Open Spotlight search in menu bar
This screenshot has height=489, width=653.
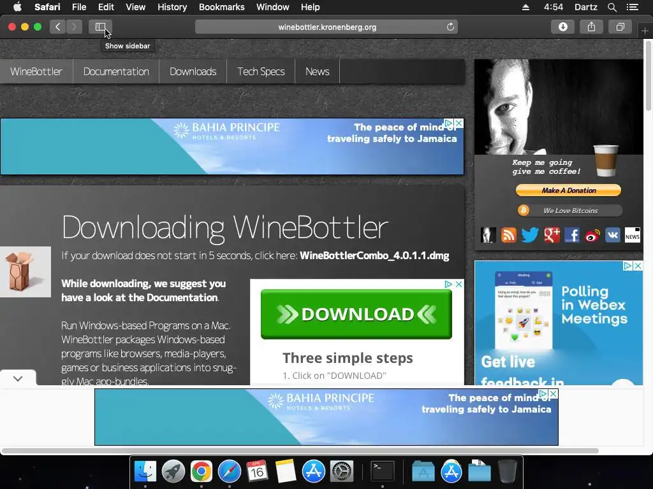point(612,7)
